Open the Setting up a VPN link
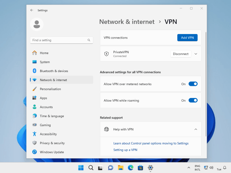231x173 pixels. tap(125, 150)
